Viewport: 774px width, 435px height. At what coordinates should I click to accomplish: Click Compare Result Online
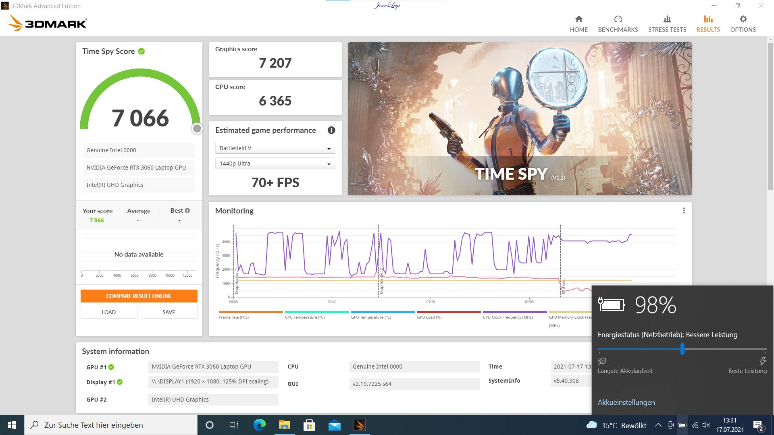point(139,296)
